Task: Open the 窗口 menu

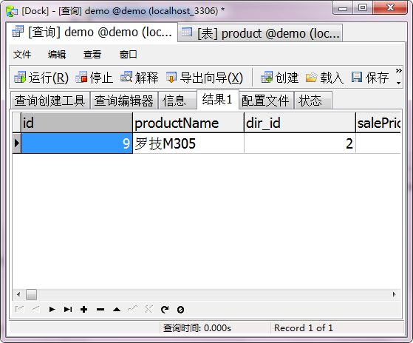Action: tap(129, 55)
